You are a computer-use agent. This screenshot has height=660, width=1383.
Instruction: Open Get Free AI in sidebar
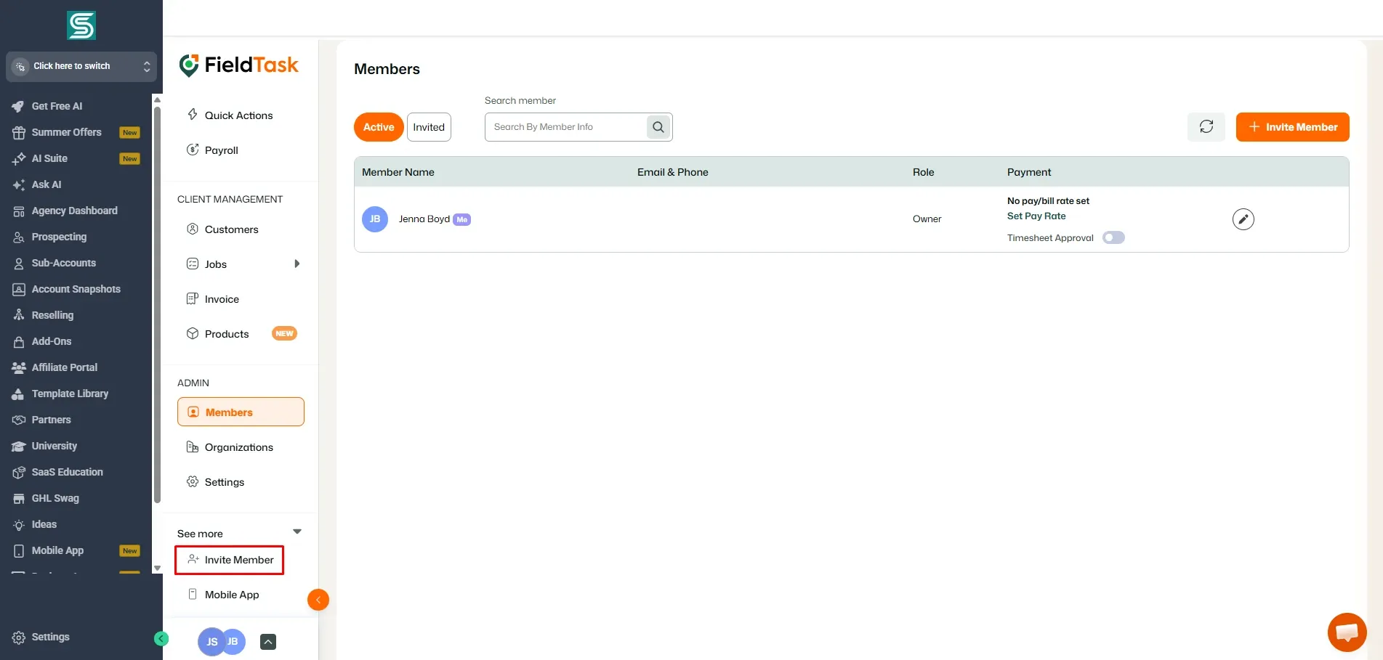[x=57, y=106]
